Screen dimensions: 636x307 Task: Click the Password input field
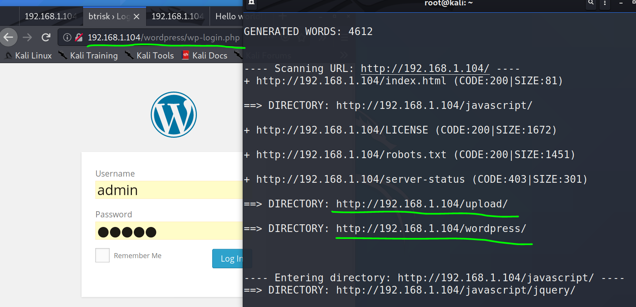[168, 231]
